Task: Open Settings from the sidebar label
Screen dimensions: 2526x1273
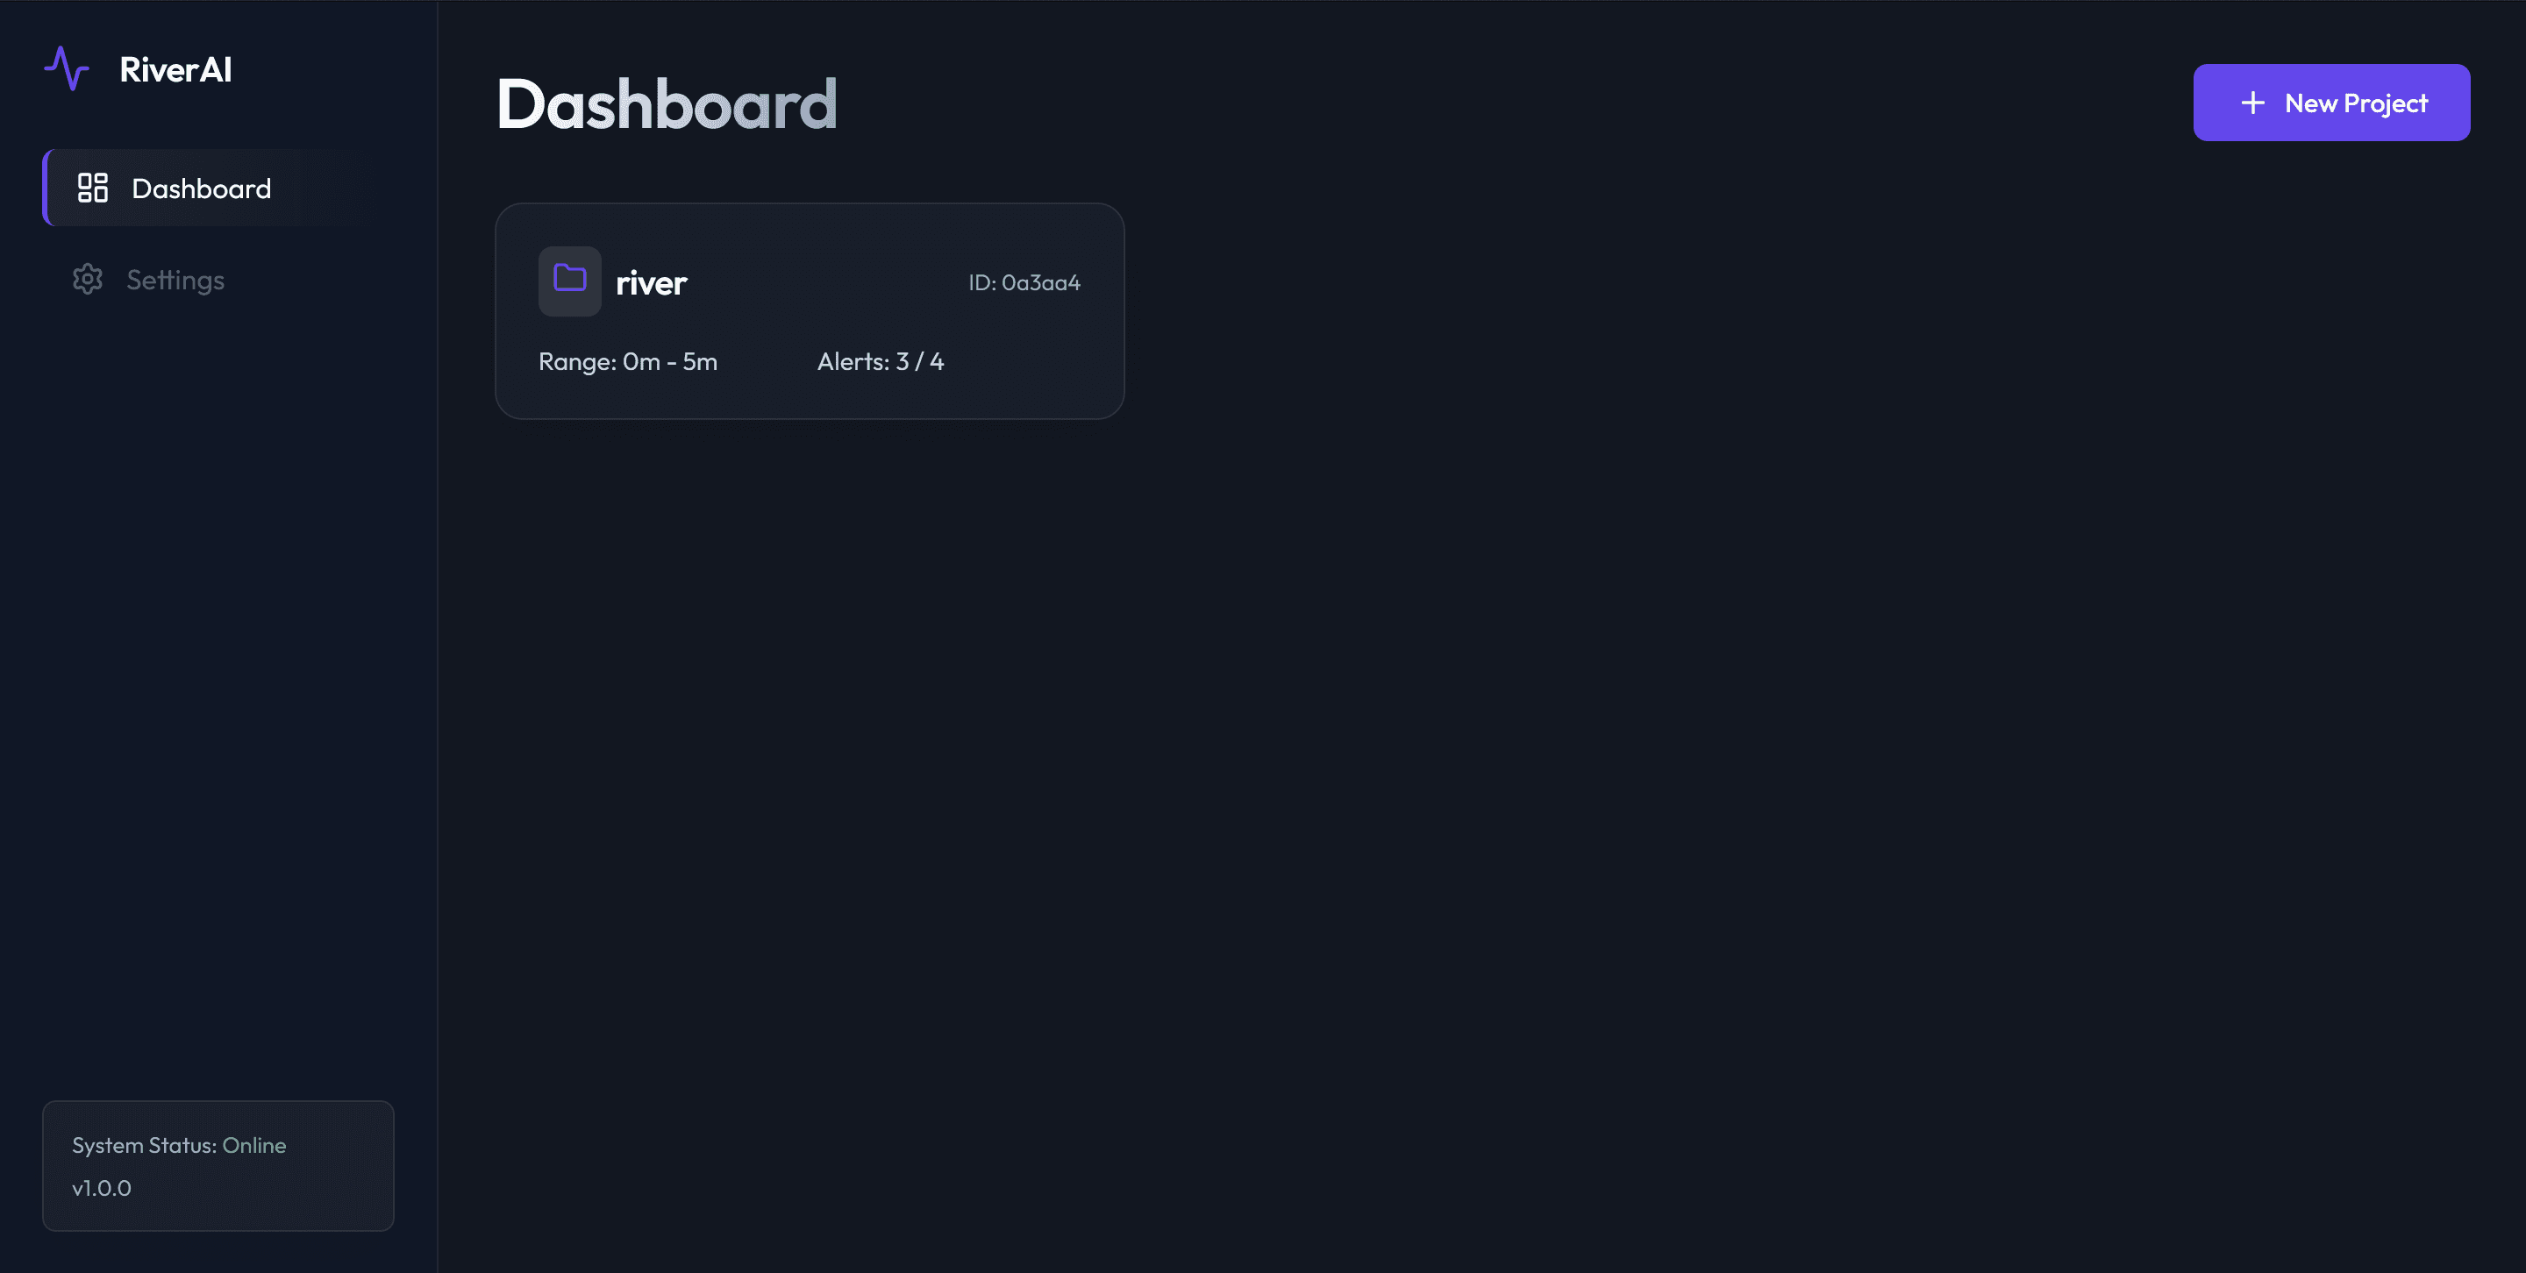Action: point(175,281)
